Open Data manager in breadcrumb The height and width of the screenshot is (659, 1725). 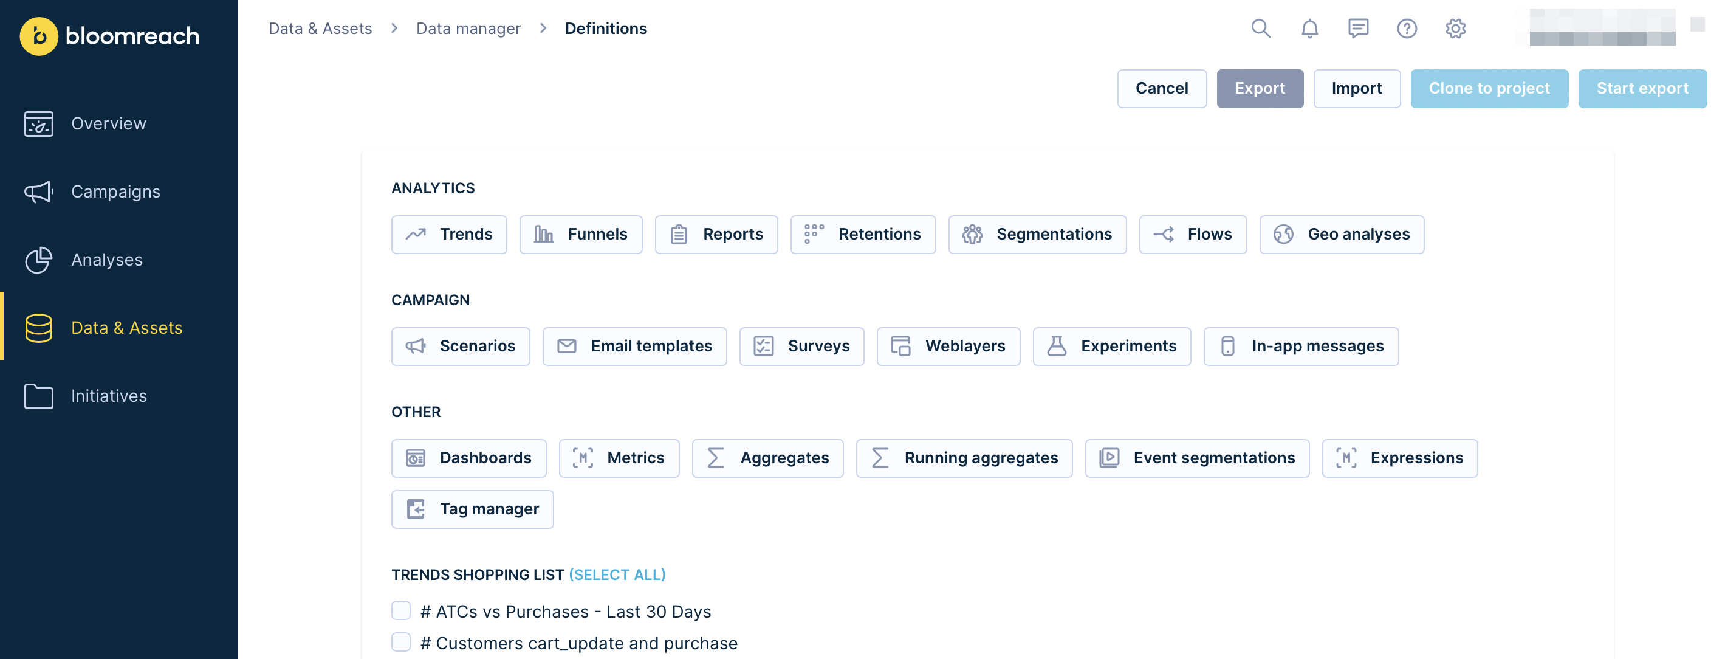point(468,29)
